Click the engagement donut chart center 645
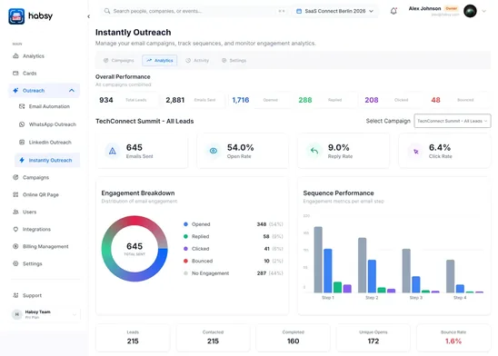The image size is (498, 356). (x=134, y=246)
